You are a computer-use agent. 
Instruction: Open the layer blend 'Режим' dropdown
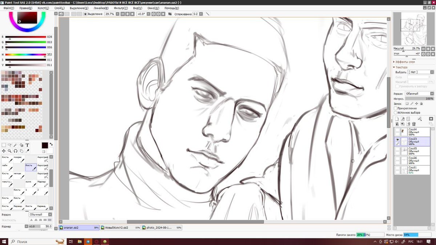pyautogui.click(x=419, y=94)
